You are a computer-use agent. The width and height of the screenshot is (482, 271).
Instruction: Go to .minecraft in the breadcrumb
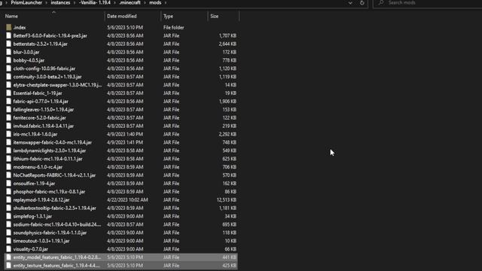coord(130,2)
